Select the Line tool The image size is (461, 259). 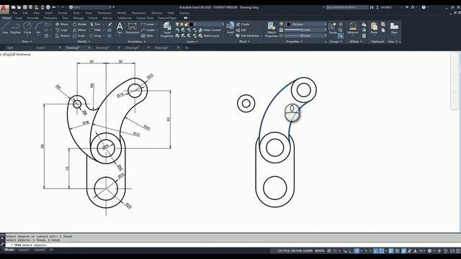tap(5, 28)
